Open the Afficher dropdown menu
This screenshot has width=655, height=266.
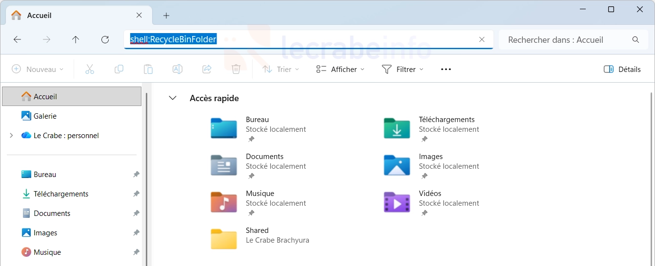tap(340, 70)
